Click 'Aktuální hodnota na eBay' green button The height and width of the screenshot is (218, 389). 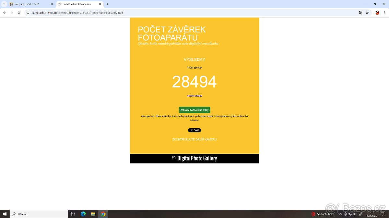(194, 110)
